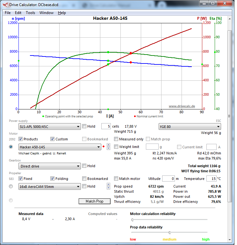The height and width of the screenshot is (245, 237).
Task: Click the red diamond marker beside motor dropdown
Action: (104, 147)
